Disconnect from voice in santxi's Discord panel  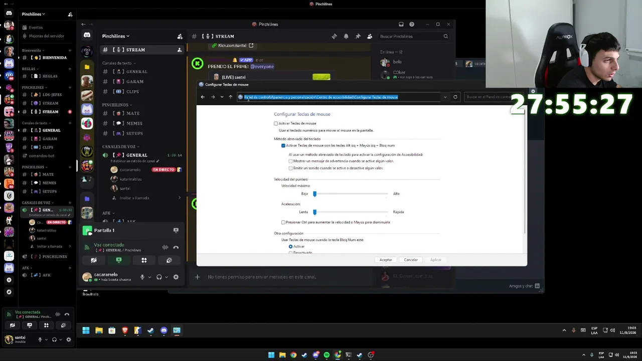click(x=67, y=314)
